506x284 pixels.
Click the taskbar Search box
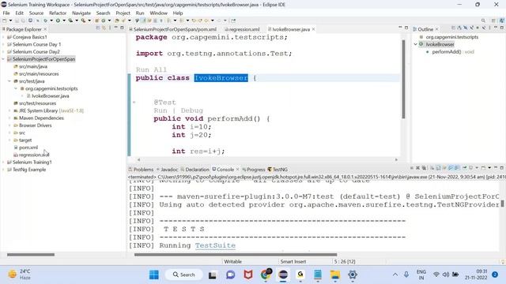(184, 275)
